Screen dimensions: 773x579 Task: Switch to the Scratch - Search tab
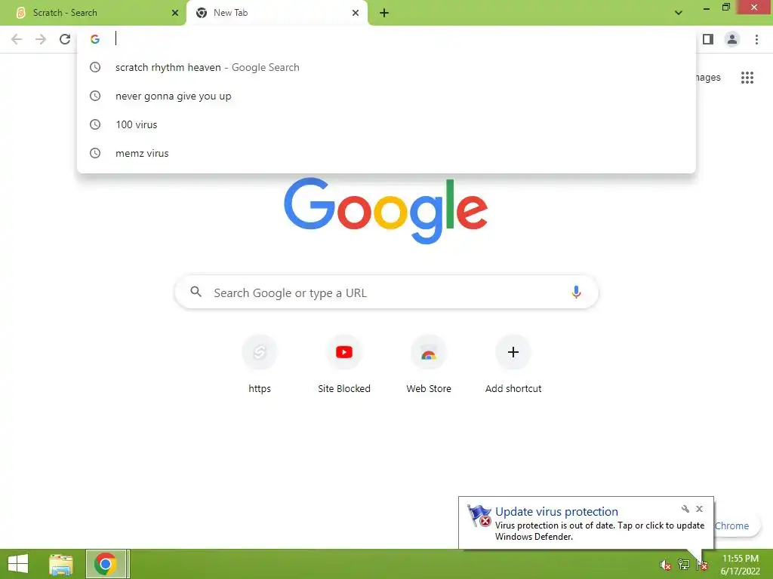tap(93, 13)
